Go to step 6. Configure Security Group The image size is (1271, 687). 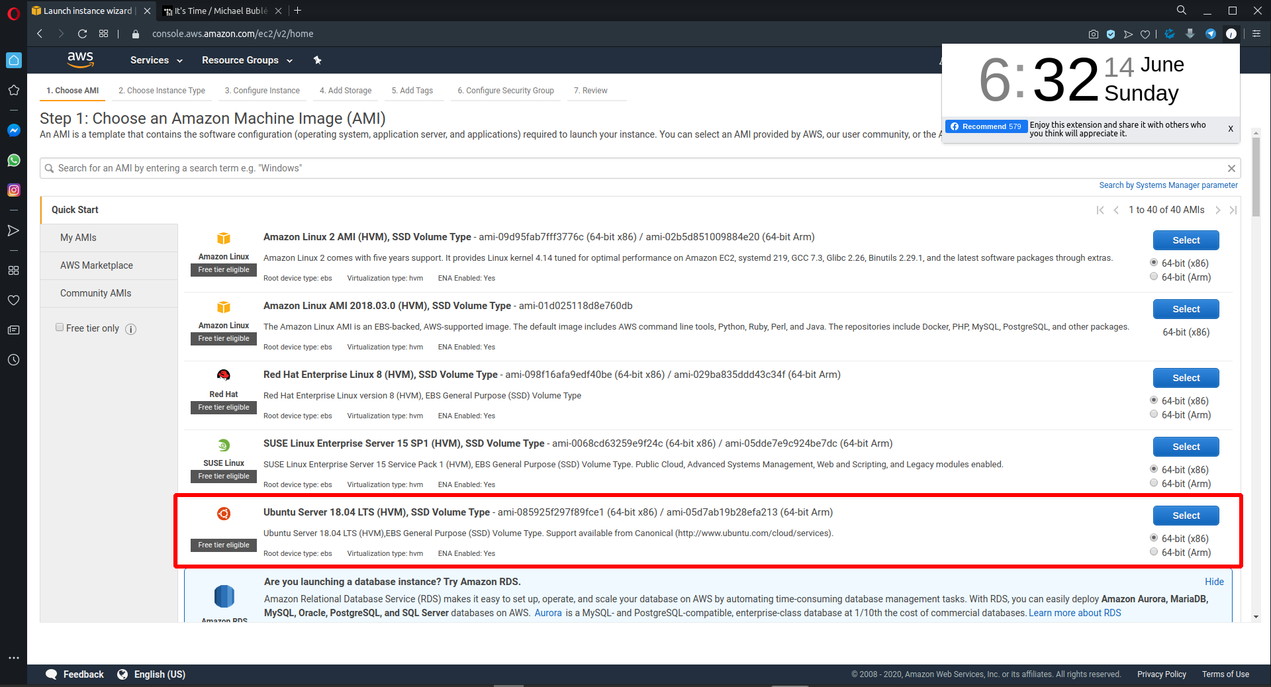(506, 91)
